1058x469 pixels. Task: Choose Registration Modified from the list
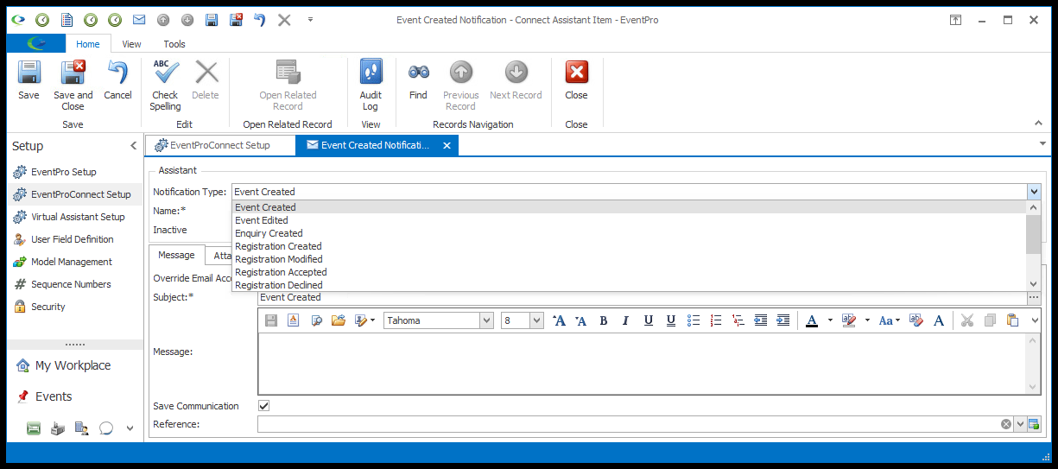pos(630,259)
